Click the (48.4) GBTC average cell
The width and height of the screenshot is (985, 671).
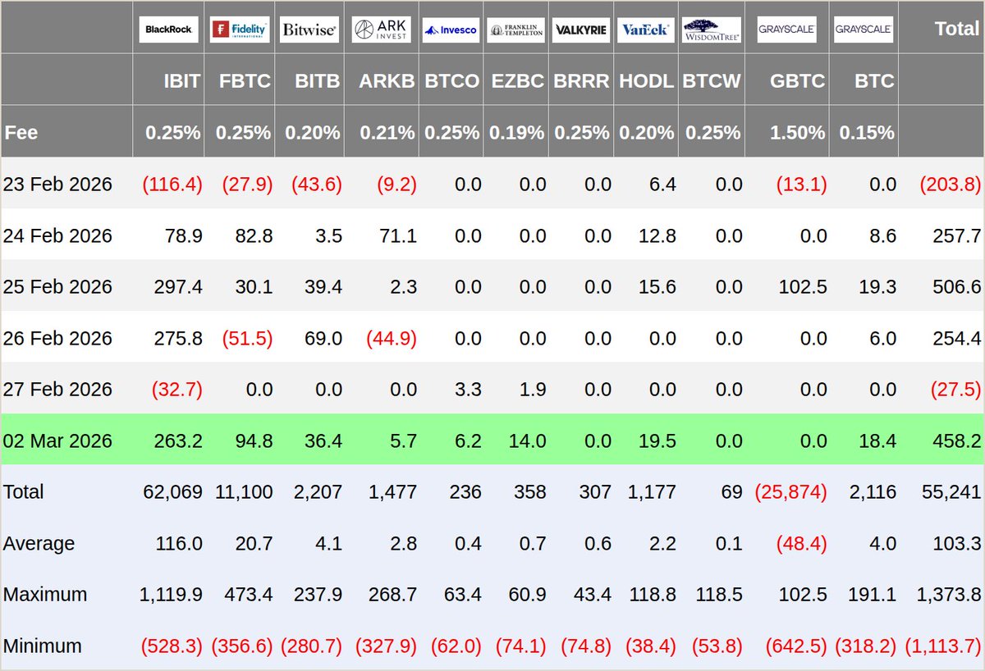(800, 543)
